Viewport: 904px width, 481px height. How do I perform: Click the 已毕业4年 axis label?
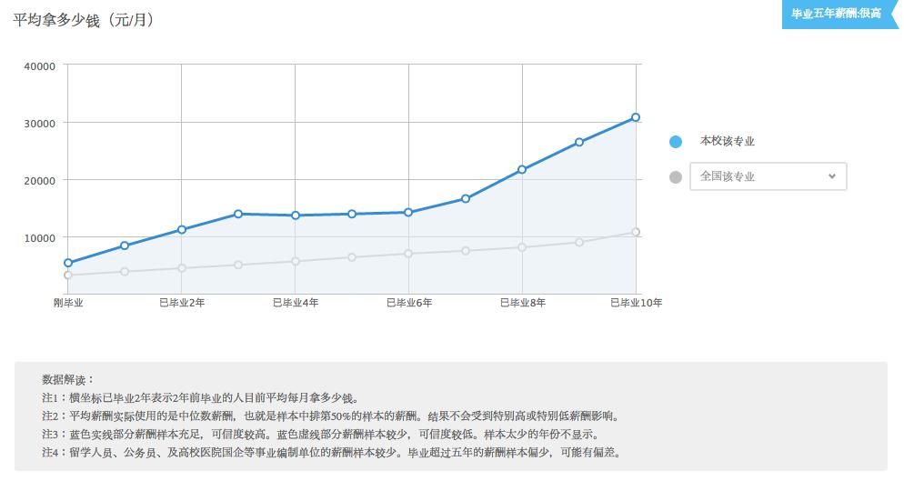[x=296, y=303]
